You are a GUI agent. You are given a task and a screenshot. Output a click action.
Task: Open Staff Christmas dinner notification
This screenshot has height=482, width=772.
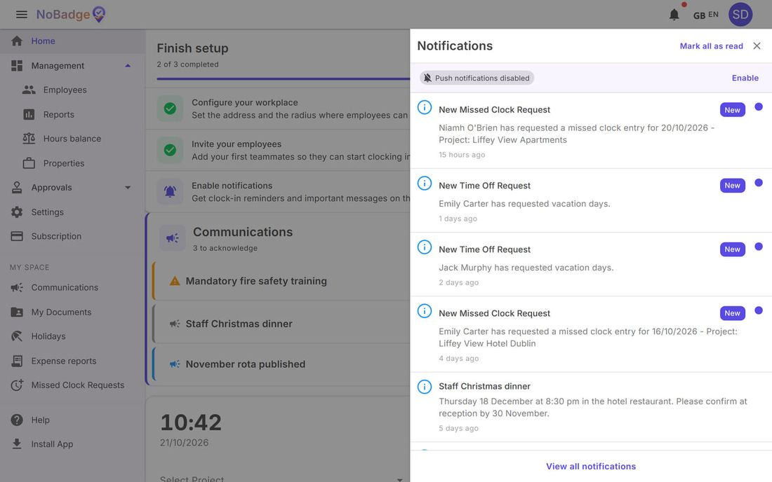(591, 407)
